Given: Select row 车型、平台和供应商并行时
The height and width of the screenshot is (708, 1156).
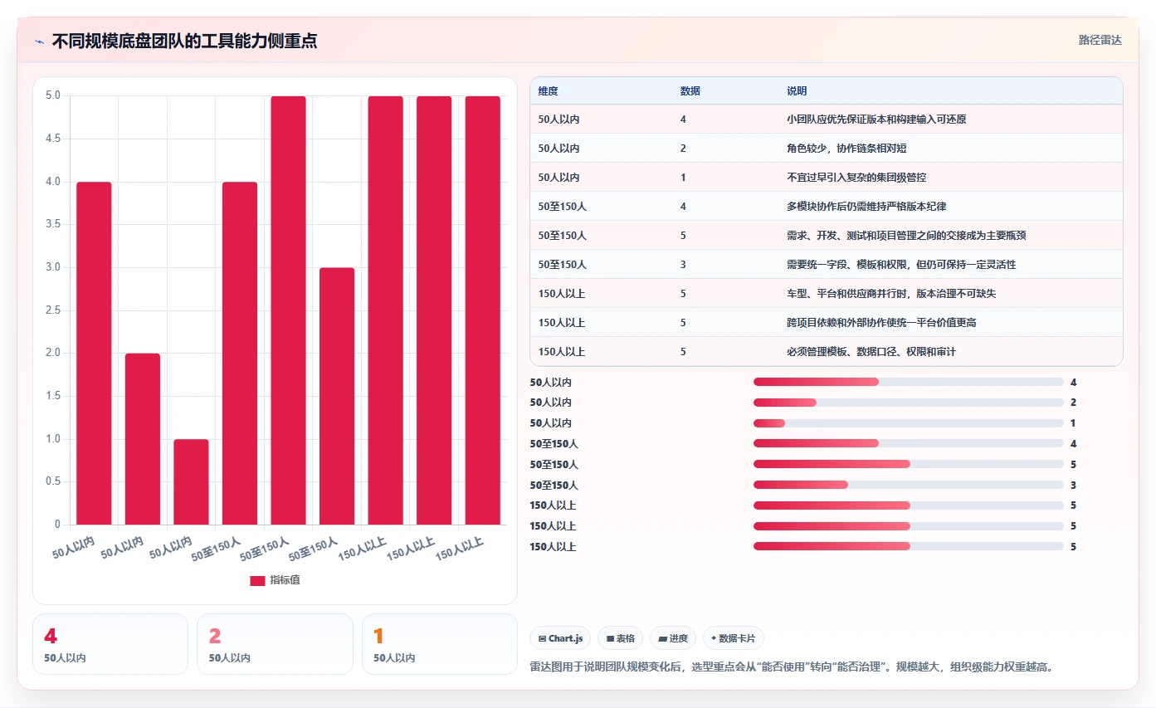Looking at the screenshot, I should click(x=826, y=294).
